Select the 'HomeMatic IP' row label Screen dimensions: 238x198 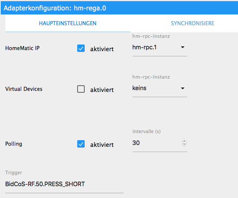click(x=22, y=48)
